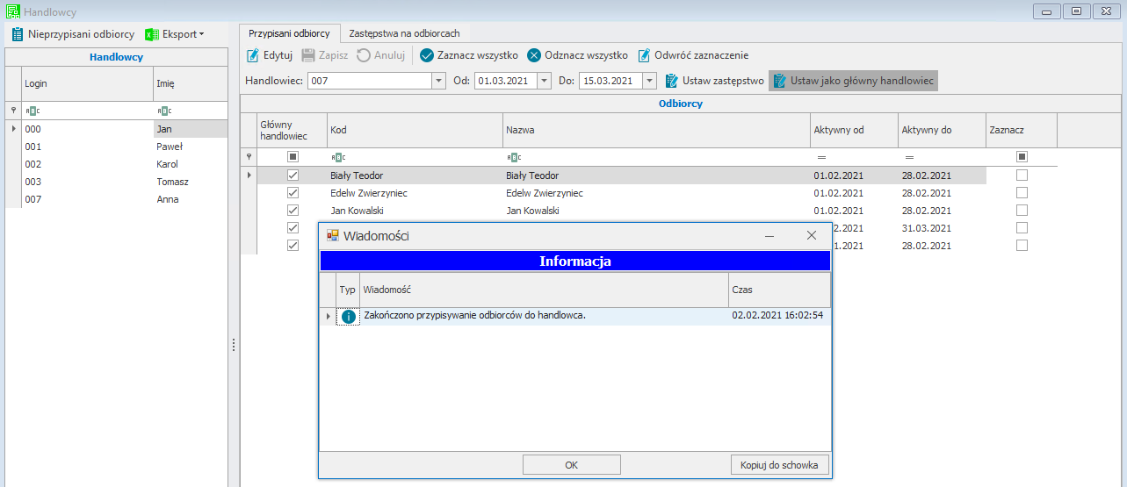Click the blue info icon in message row
Image resolution: width=1127 pixels, height=487 pixels.
point(349,317)
